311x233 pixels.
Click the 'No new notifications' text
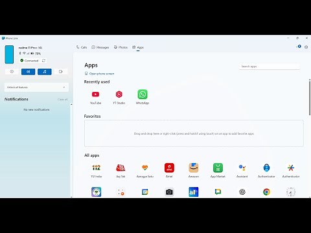pyautogui.click(x=36, y=109)
